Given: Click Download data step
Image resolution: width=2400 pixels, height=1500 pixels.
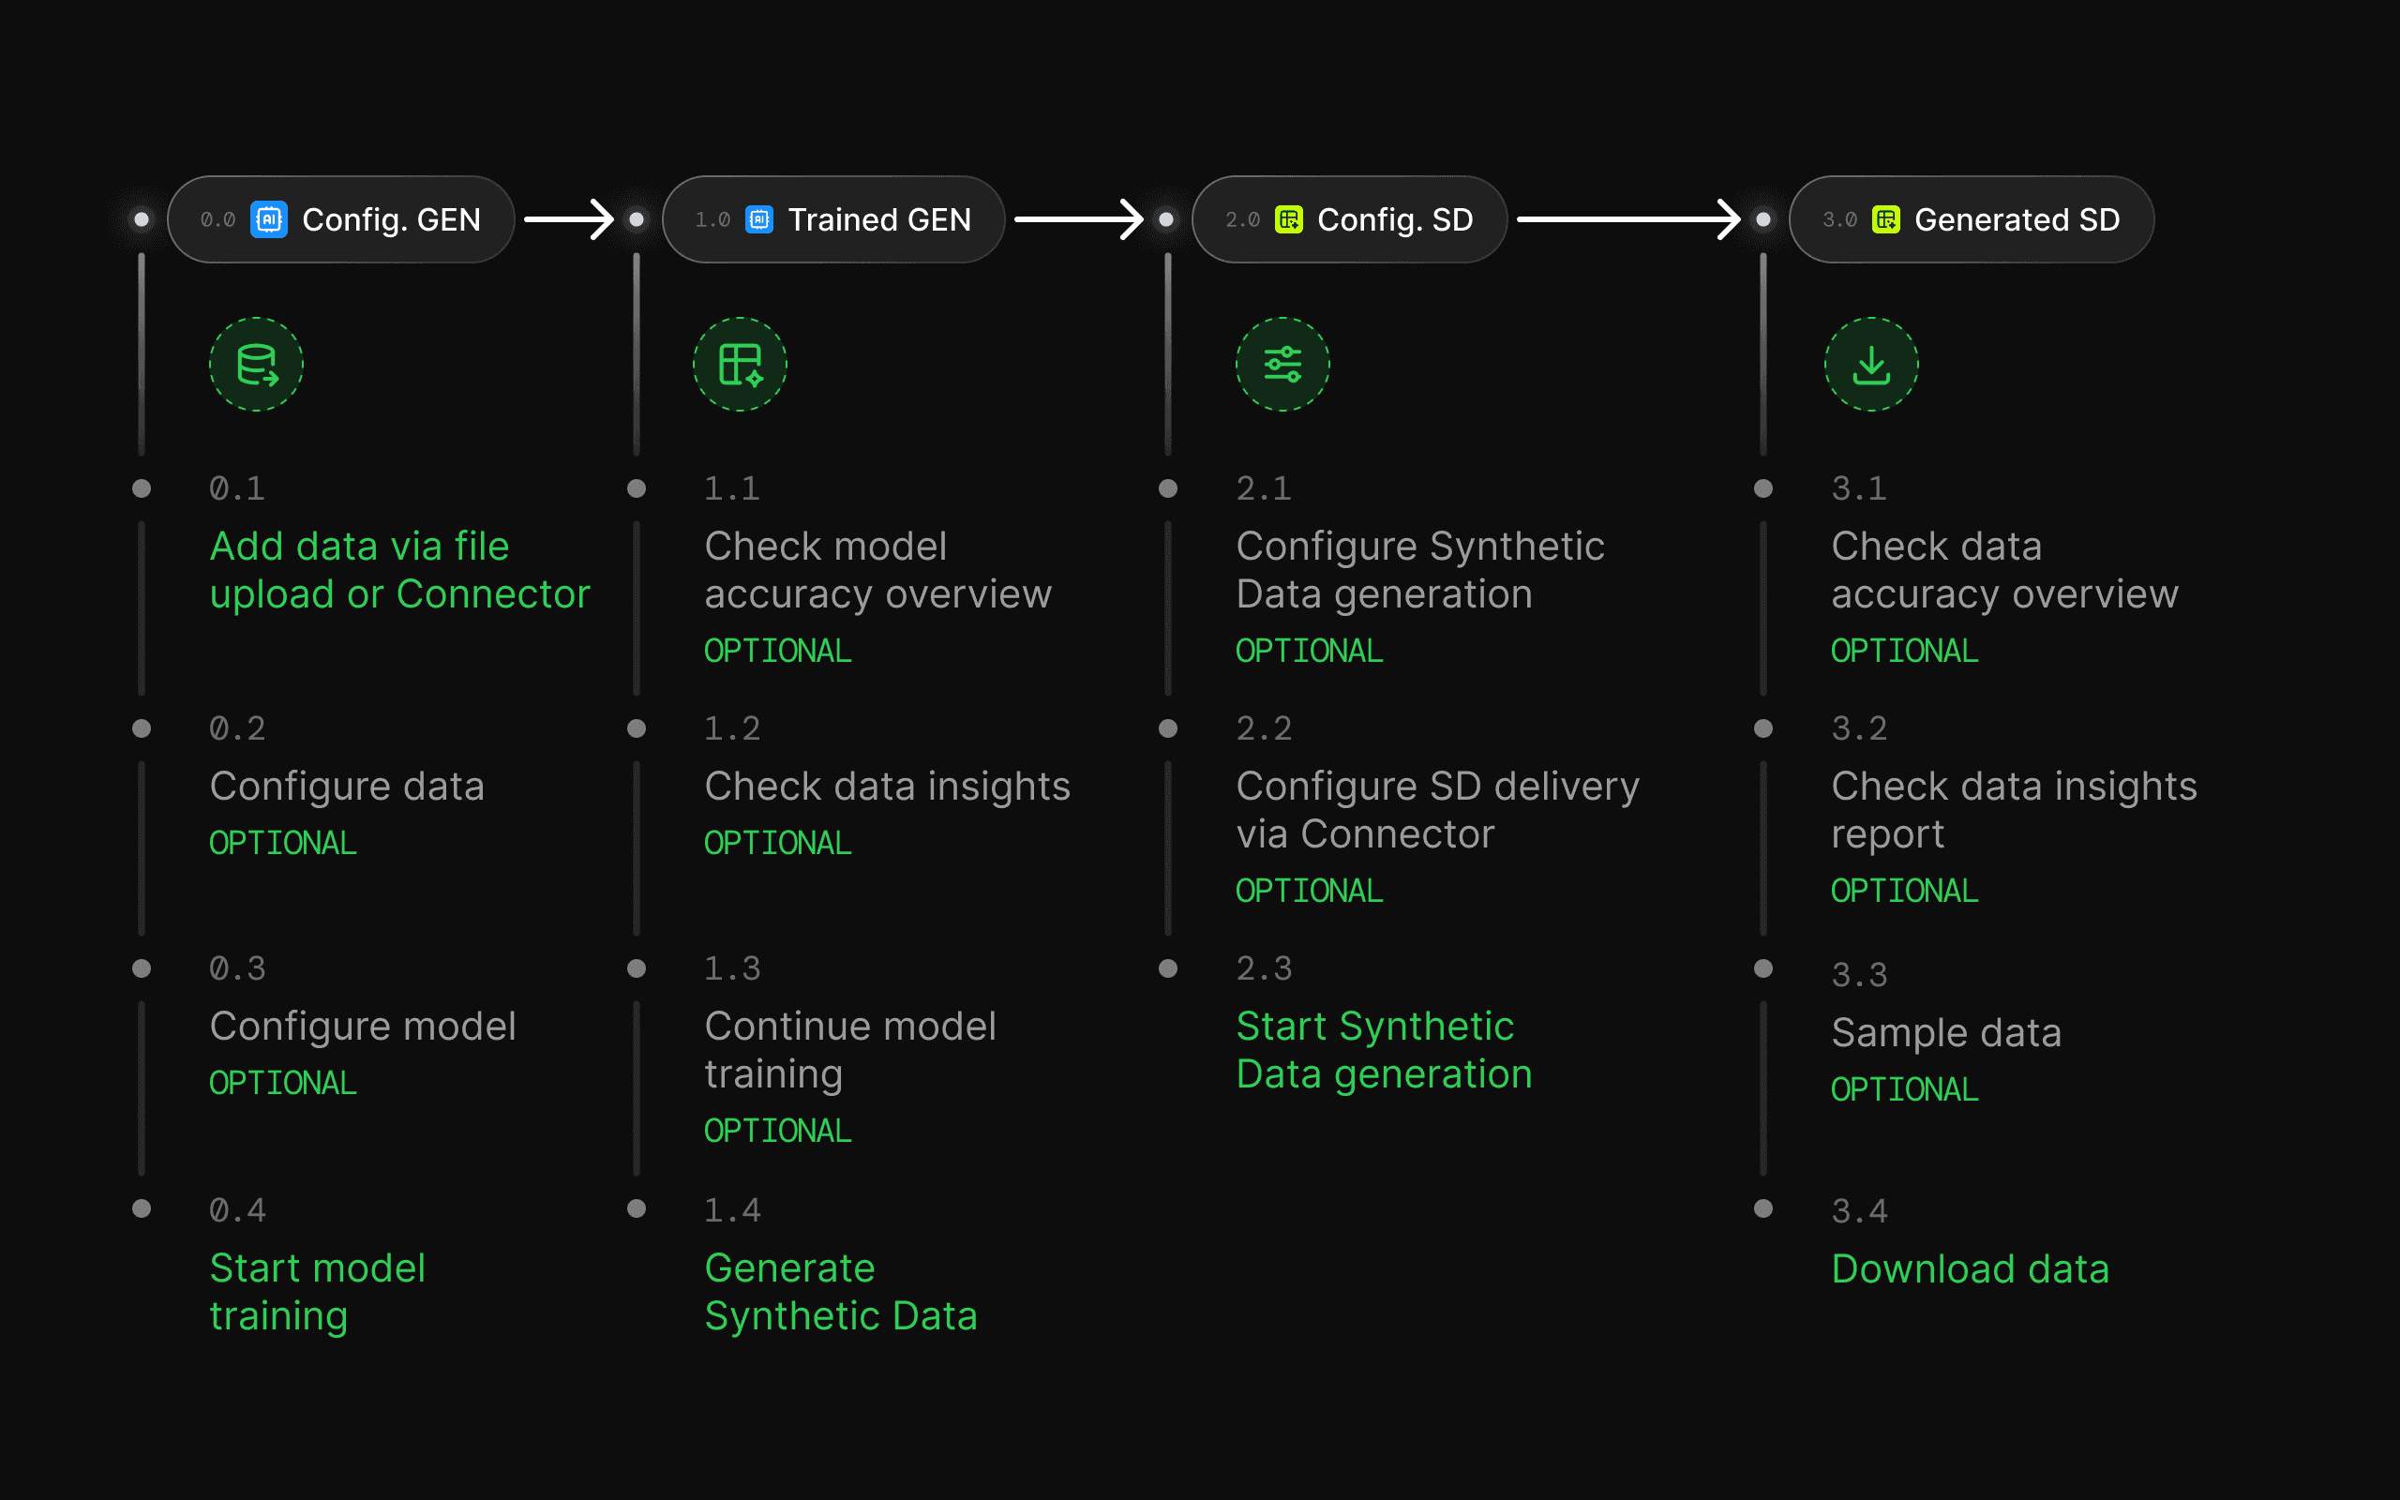Looking at the screenshot, I should [1970, 1268].
